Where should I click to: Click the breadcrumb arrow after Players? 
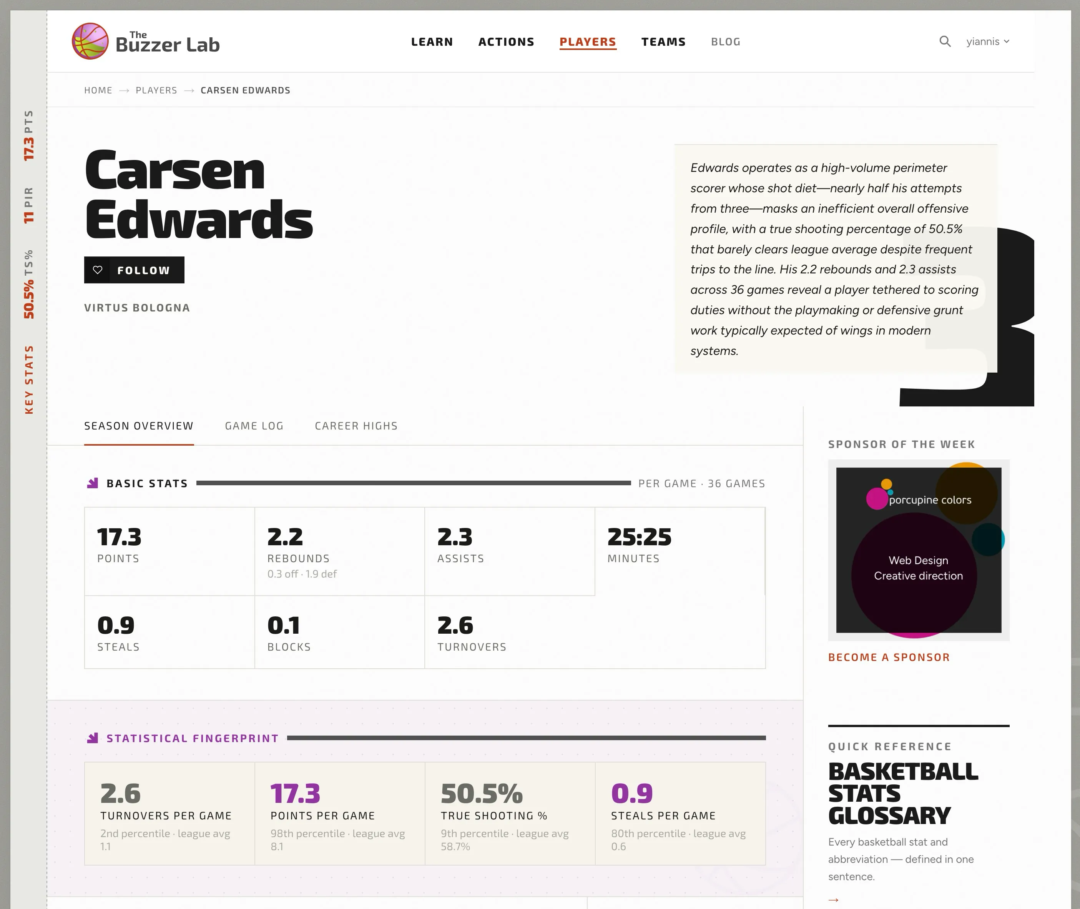point(189,90)
